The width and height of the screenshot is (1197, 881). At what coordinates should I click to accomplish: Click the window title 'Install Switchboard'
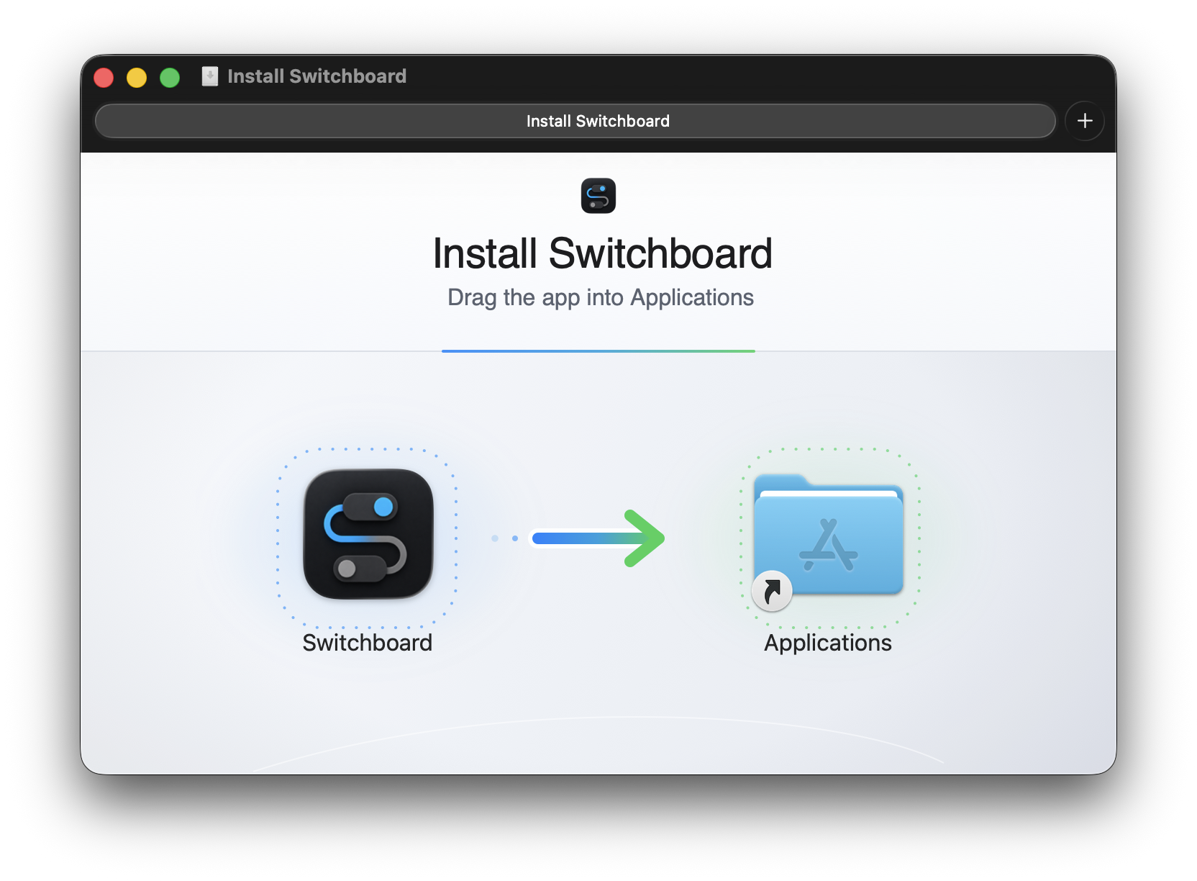click(317, 76)
